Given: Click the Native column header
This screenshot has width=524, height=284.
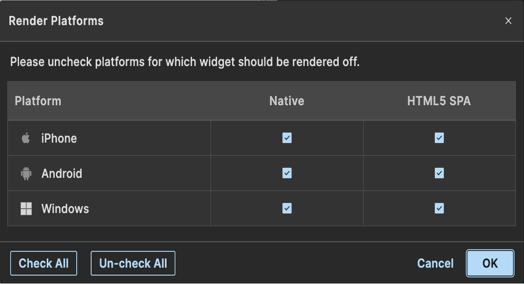Looking at the screenshot, I should tap(287, 101).
